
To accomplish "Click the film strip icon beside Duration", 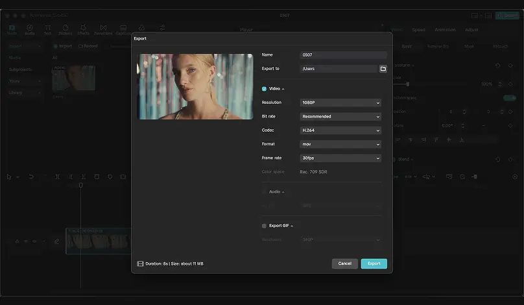I will [x=140, y=264].
